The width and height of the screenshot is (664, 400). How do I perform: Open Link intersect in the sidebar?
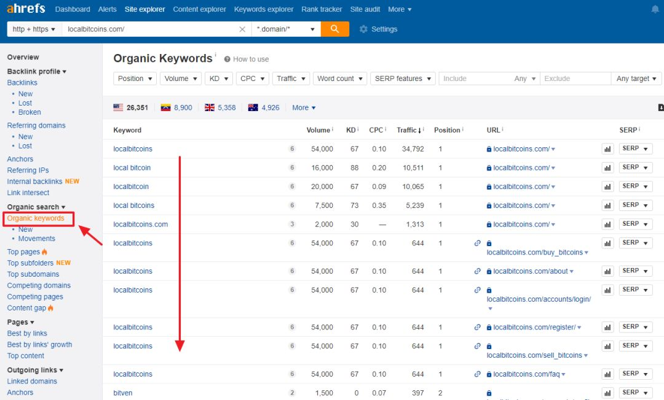point(28,193)
